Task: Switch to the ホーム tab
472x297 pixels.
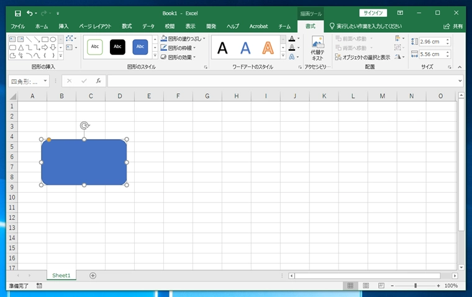Action: click(42, 26)
